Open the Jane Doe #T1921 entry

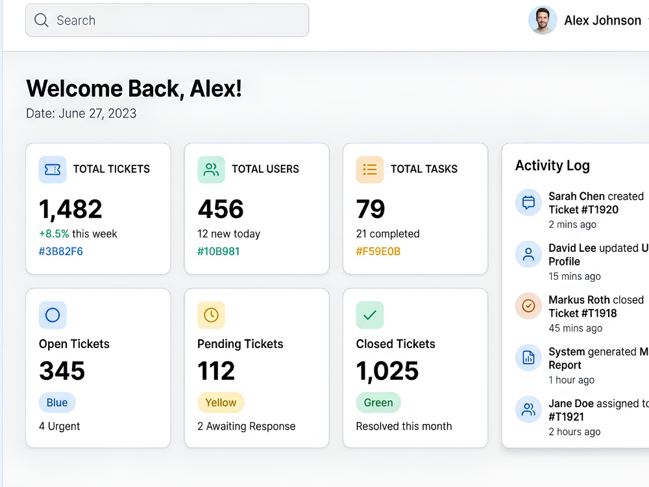582,417
